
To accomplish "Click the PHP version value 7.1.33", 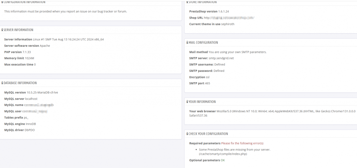I will click(x=27, y=52).
